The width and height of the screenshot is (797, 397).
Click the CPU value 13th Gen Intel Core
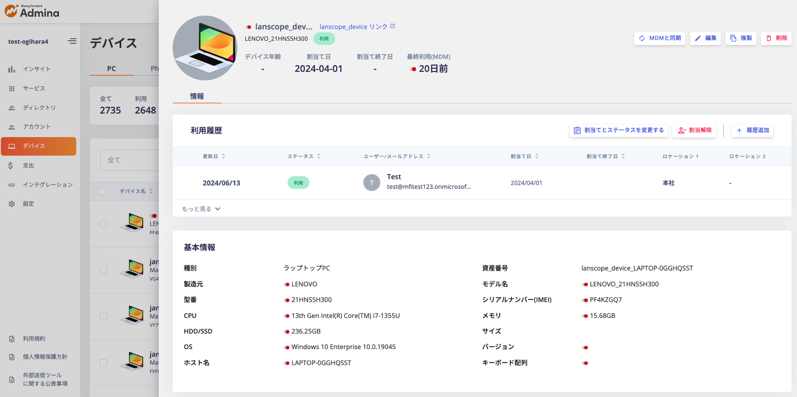[346, 316]
